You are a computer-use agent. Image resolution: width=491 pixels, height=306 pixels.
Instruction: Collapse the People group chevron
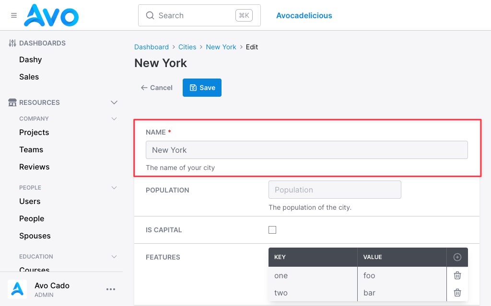coord(114,187)
